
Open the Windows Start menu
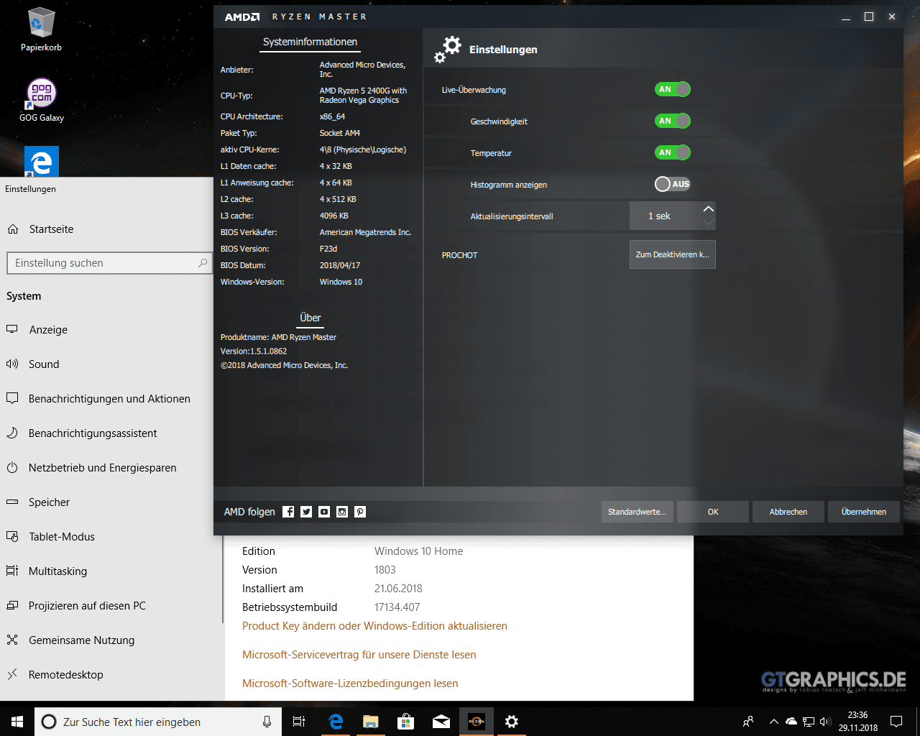17,722
